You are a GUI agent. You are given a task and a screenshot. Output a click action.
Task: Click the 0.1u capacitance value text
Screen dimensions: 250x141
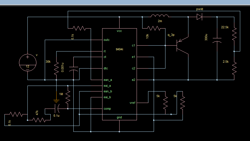[57, 116]
